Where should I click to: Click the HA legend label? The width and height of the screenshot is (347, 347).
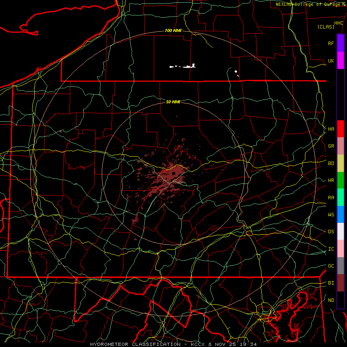point(331,129)
